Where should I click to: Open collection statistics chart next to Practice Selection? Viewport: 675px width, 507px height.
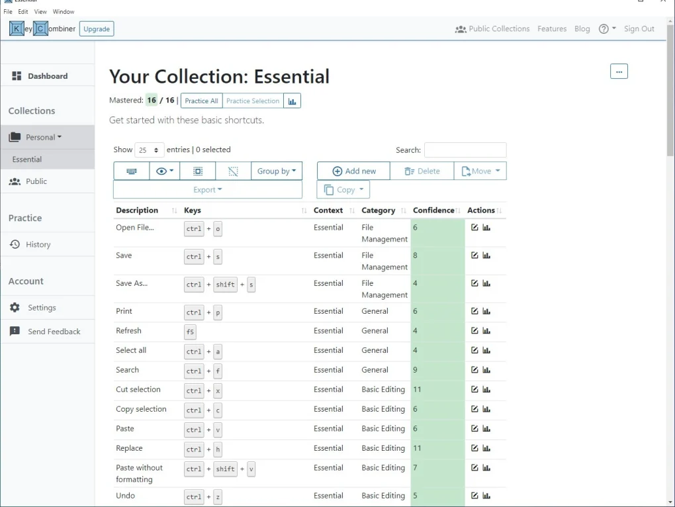coord(292,101)
